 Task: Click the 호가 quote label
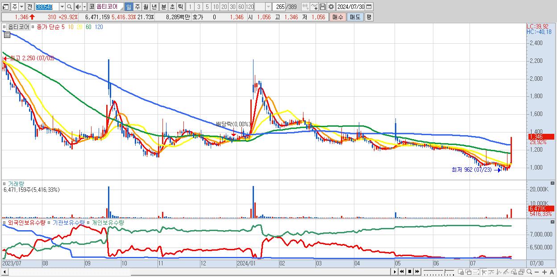[x=197, y=17]
